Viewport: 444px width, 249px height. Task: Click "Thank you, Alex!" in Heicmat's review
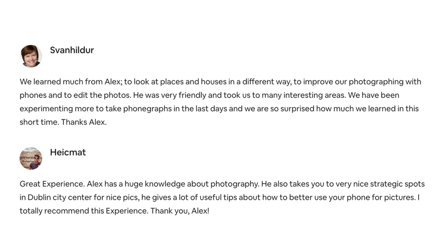(180, 211)
